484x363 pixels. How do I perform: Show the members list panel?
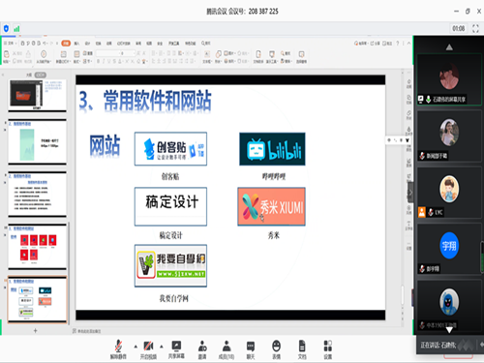227,349
